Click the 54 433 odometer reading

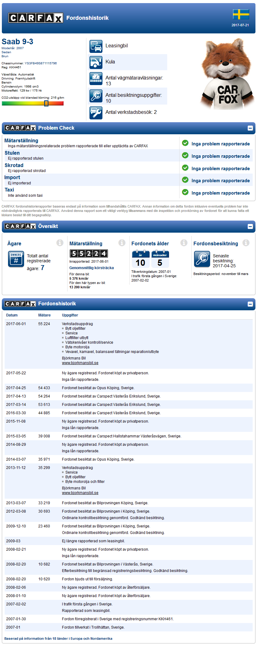tap(44, 388)
